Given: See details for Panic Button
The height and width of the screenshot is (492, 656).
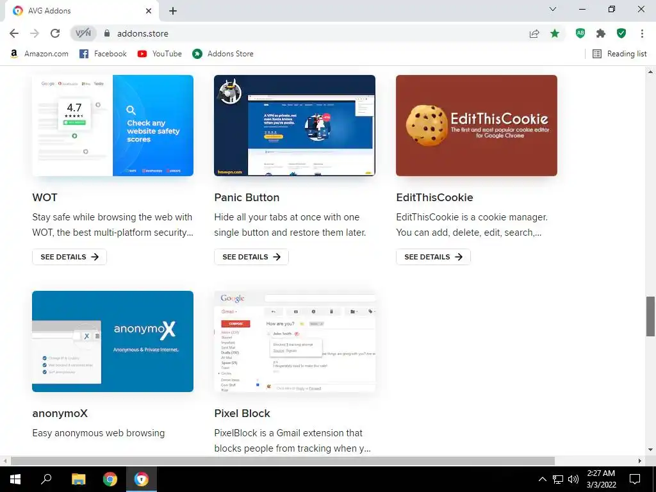Looking at the screenshot, I should 251,257.
